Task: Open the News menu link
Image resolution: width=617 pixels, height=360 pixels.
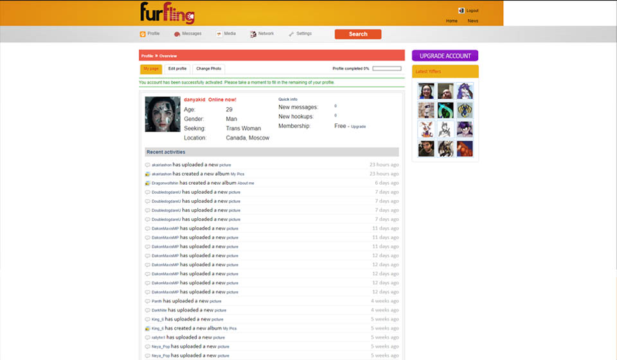Action: point(472,21)
